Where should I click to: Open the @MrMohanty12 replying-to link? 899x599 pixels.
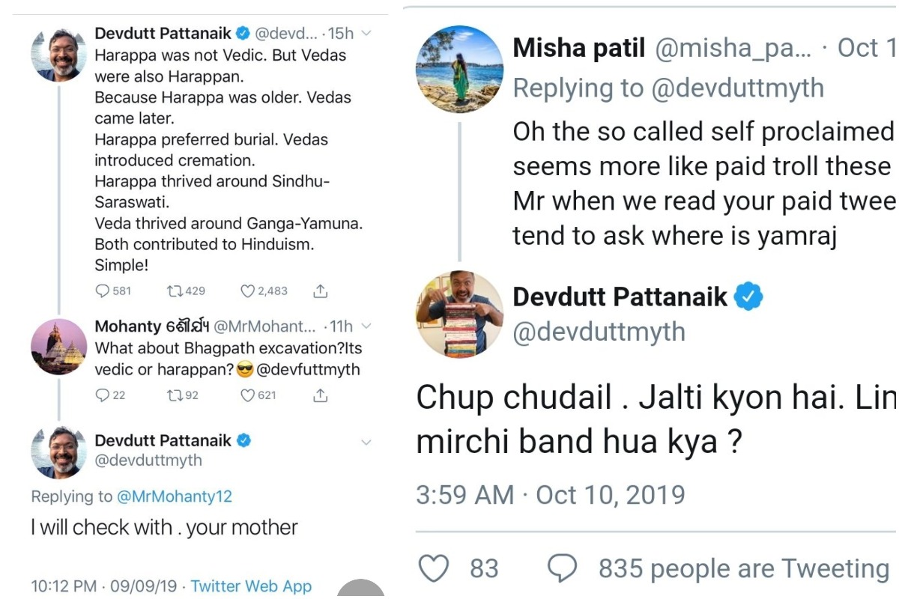coord(174,496)
